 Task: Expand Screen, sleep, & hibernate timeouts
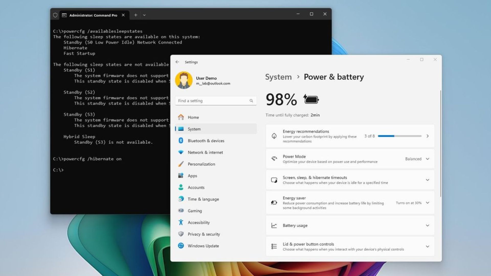[427, 180]
